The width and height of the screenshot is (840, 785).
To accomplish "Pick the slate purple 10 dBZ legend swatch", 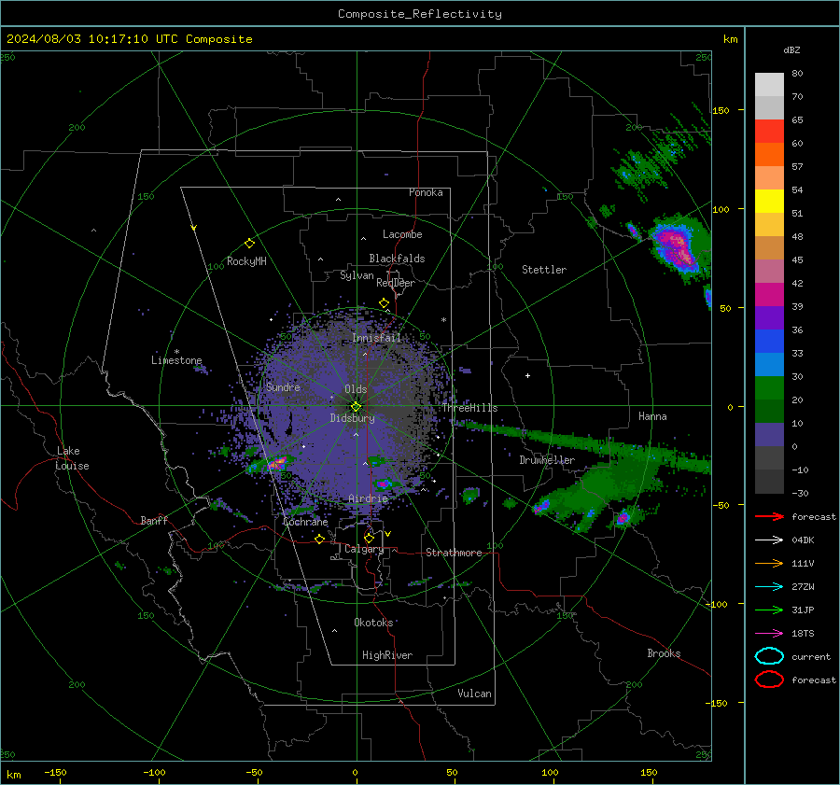I will [x=769, y=435].
